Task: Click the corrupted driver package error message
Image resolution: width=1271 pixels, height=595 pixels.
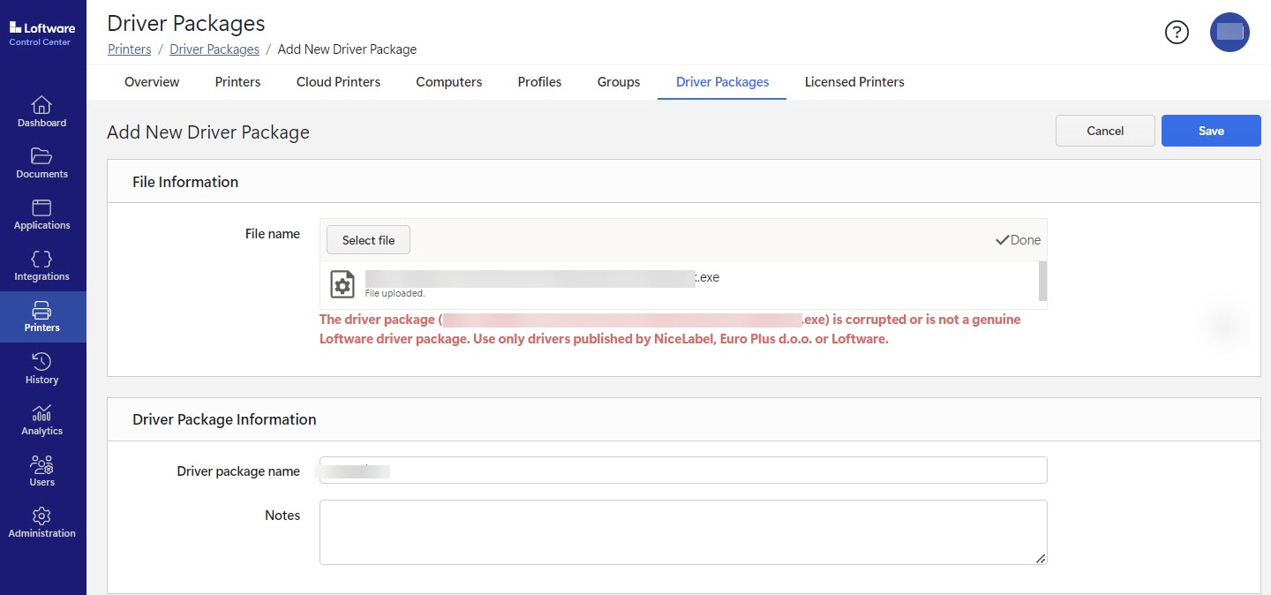Action: coord(670,329)
